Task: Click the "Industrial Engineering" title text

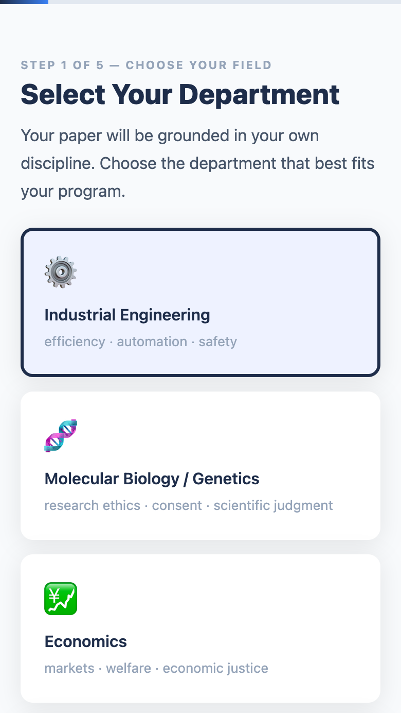Action: coord(127,315)
